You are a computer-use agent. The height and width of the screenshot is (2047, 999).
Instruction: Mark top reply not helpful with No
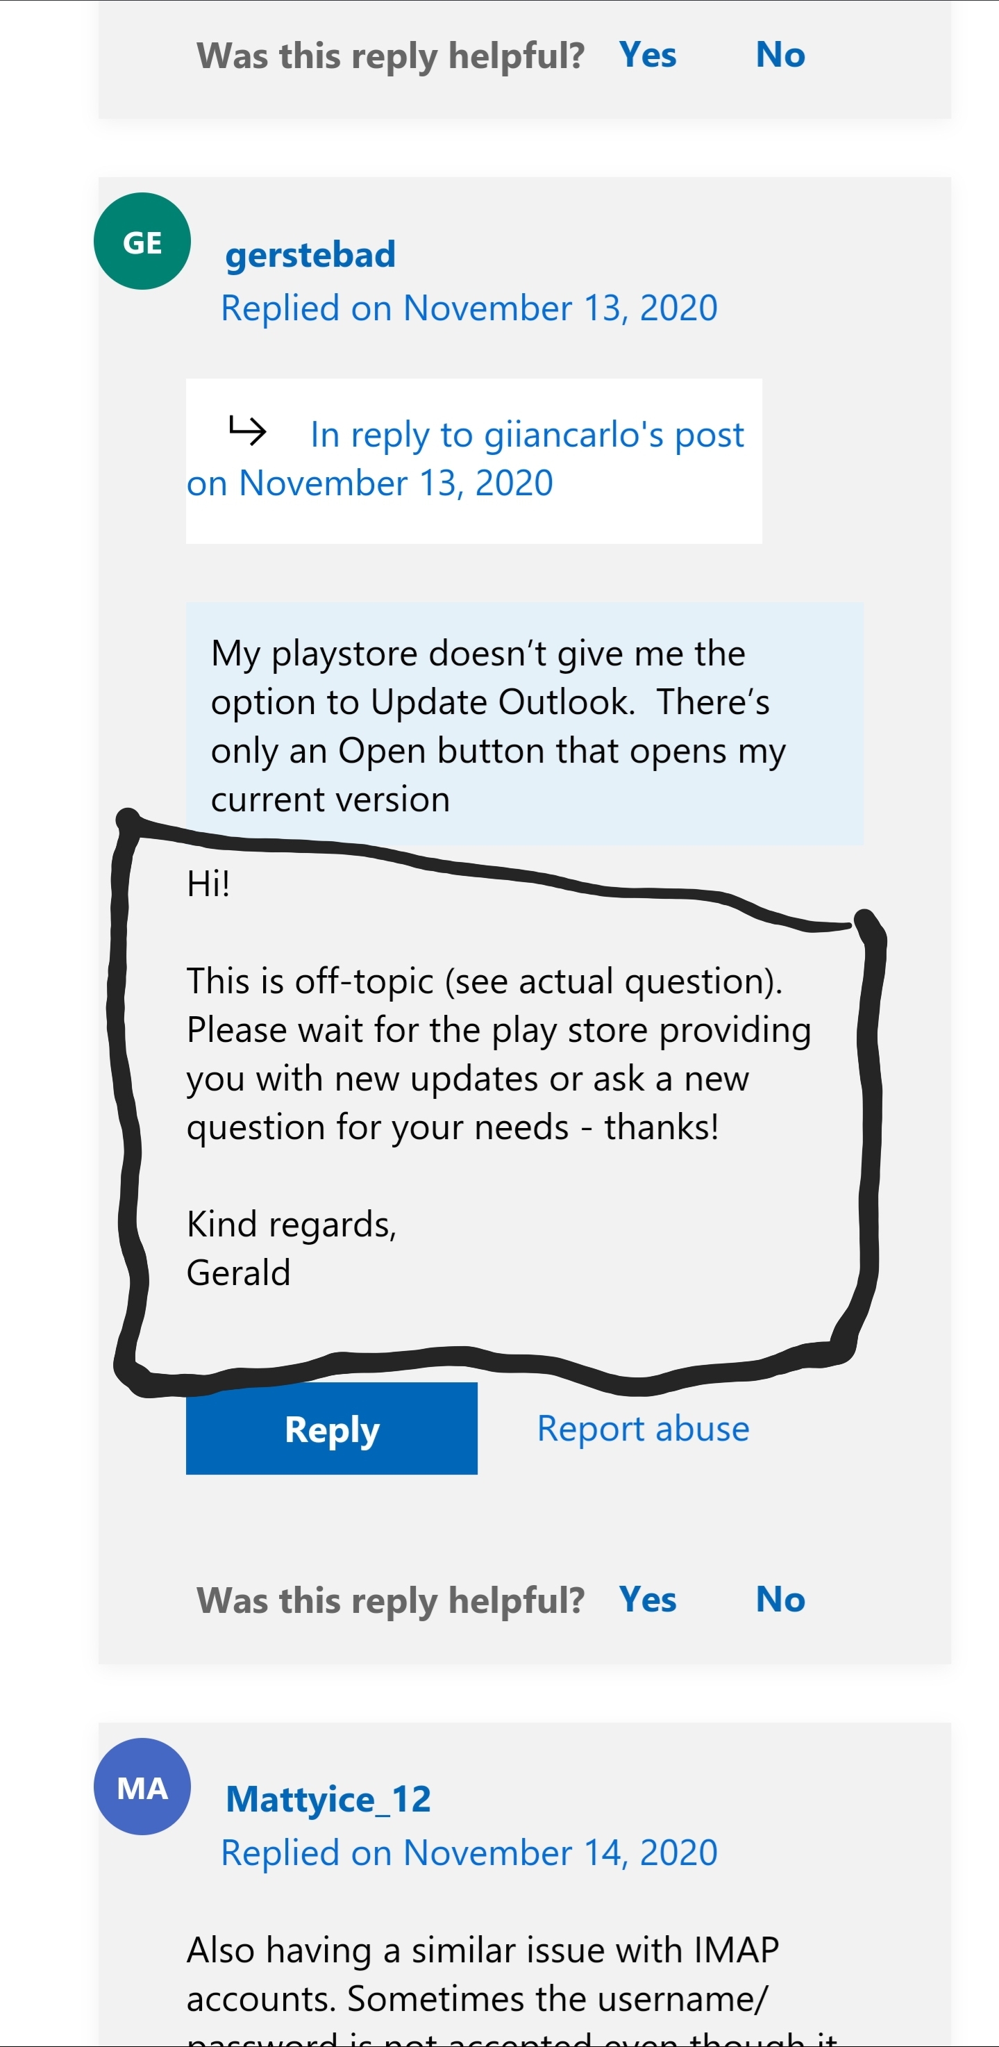[x=780, y=55]
